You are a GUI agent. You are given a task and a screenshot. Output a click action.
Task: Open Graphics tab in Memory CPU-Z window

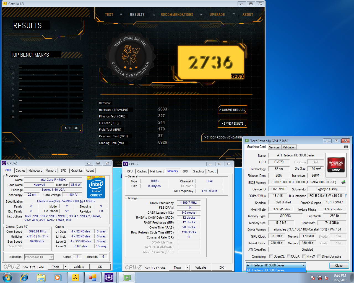[199, 171]
